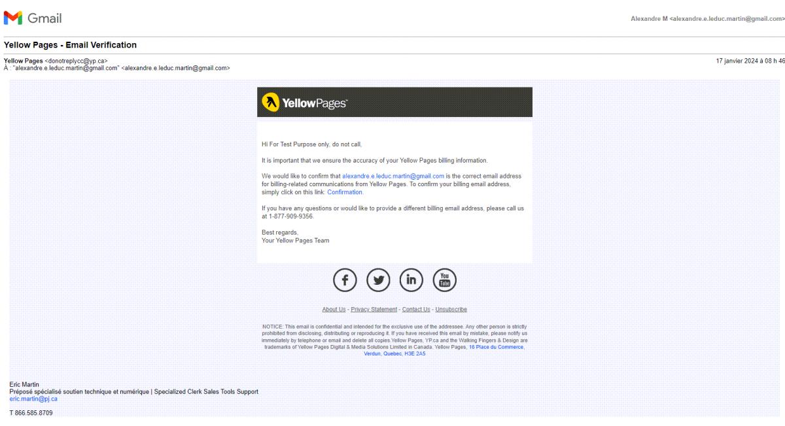Open the YouTube social icon
Image resolution: width=785 pixels, height=426 pixels.
tap(445, 280)
